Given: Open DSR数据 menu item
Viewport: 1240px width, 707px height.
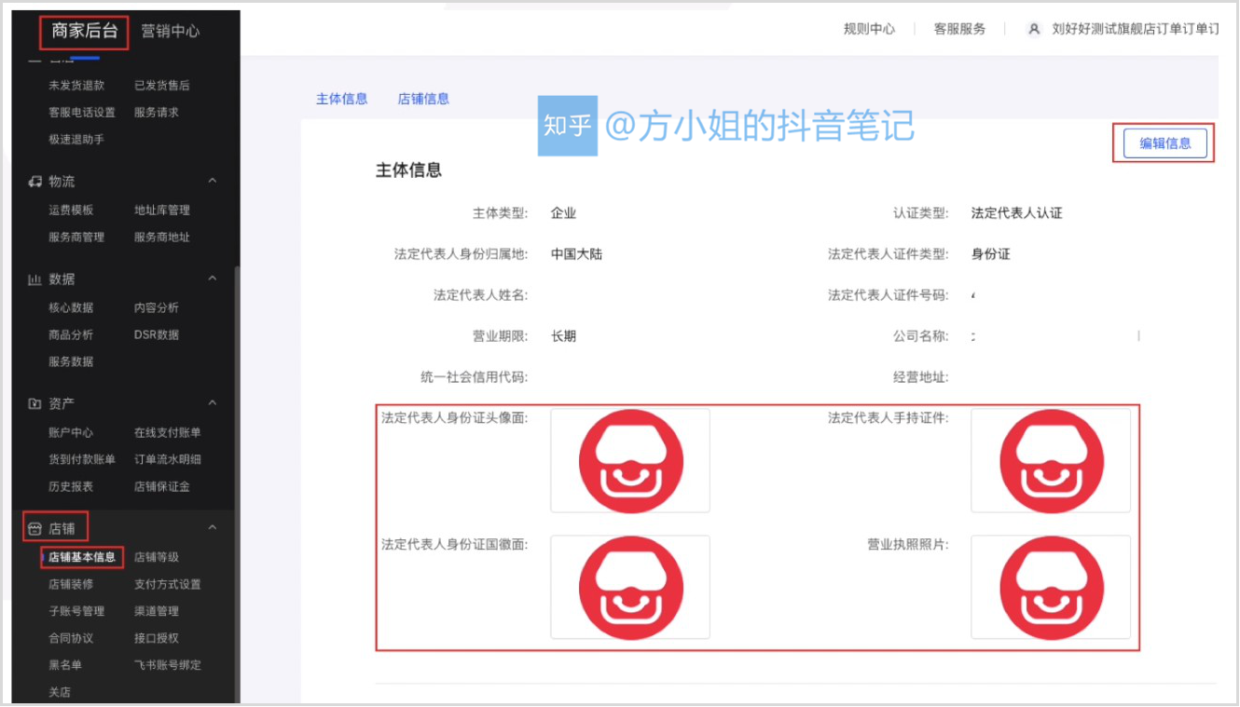Looking at the screenshot, I should pyautogui.click(x=157, y=335).
